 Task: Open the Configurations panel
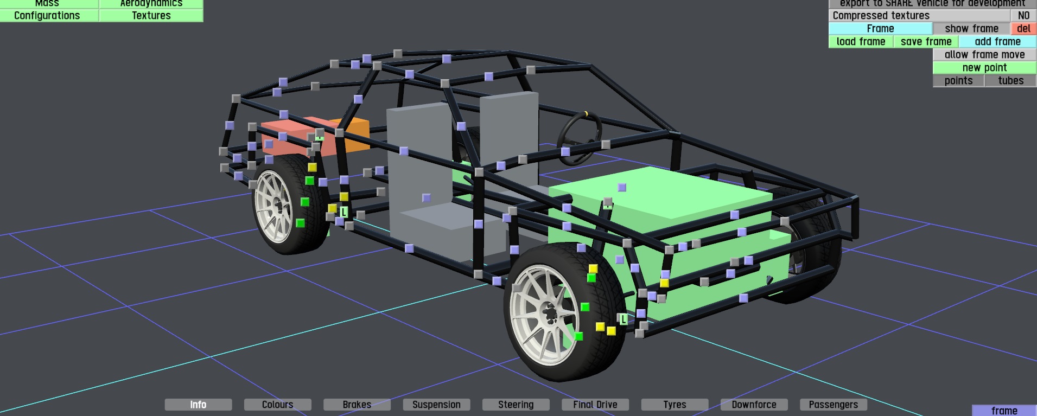click(x=47, y=16)
